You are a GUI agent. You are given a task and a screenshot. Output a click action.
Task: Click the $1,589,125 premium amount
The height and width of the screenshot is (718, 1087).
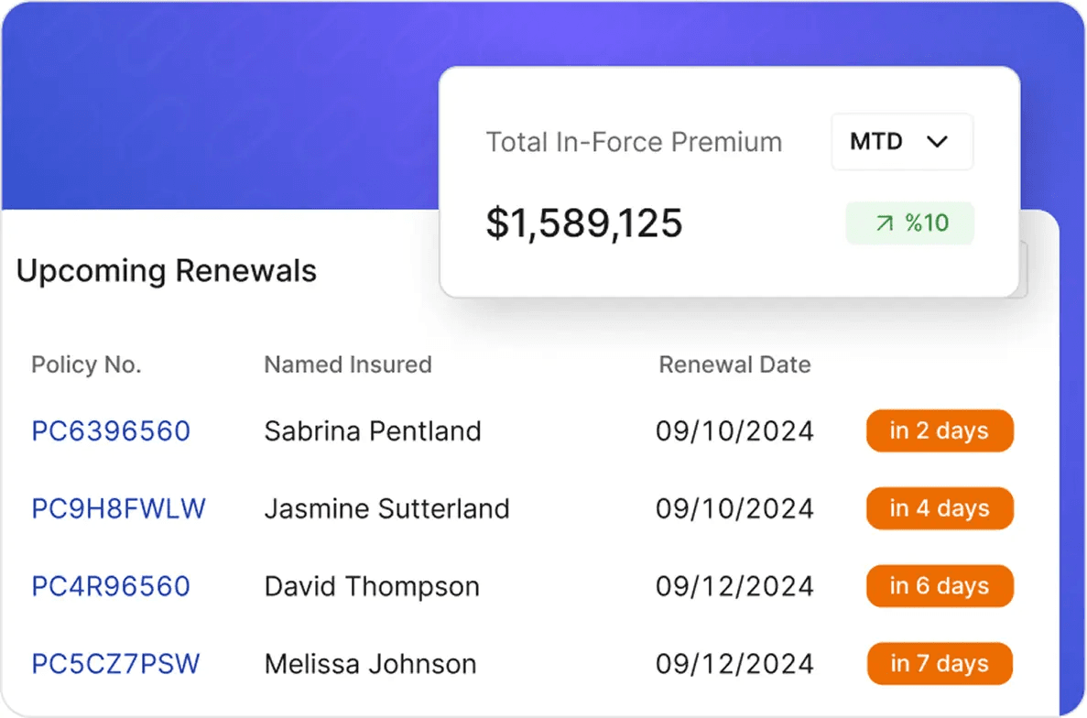pos(584,223)
